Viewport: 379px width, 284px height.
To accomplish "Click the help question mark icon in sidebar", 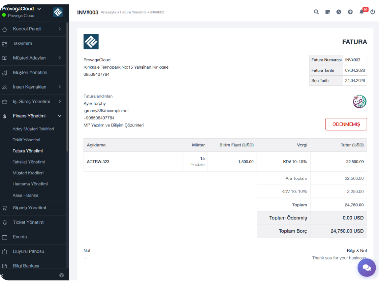I will click(62, 275).
